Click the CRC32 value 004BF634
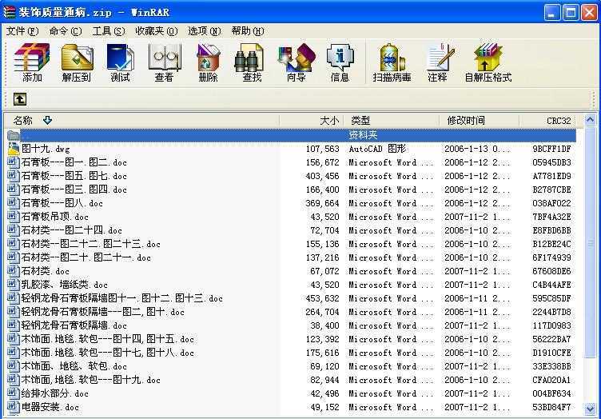The image size is (601, 419). (x=551, y=393)
